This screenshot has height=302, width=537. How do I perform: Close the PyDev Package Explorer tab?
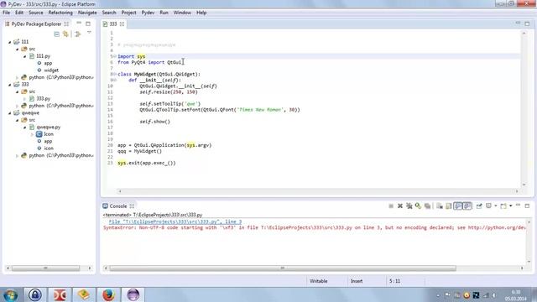pyautogui.click(x=66, y=24)
